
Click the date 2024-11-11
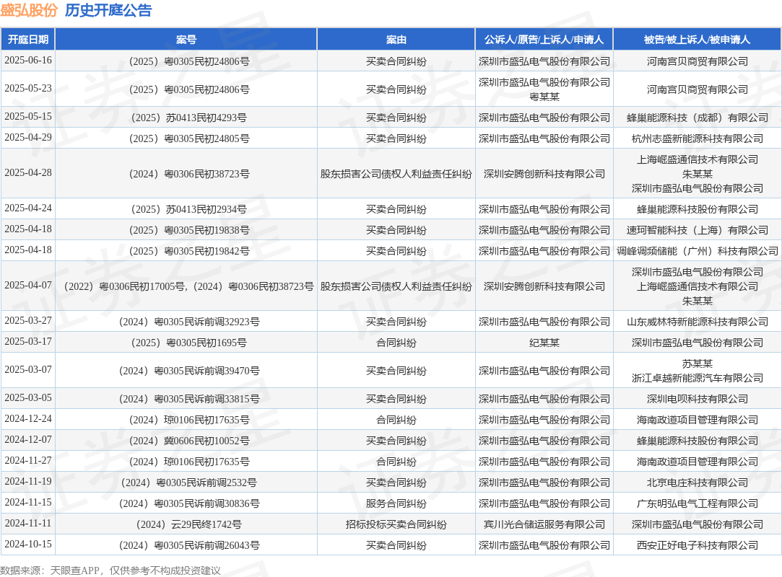click(28, 523)
